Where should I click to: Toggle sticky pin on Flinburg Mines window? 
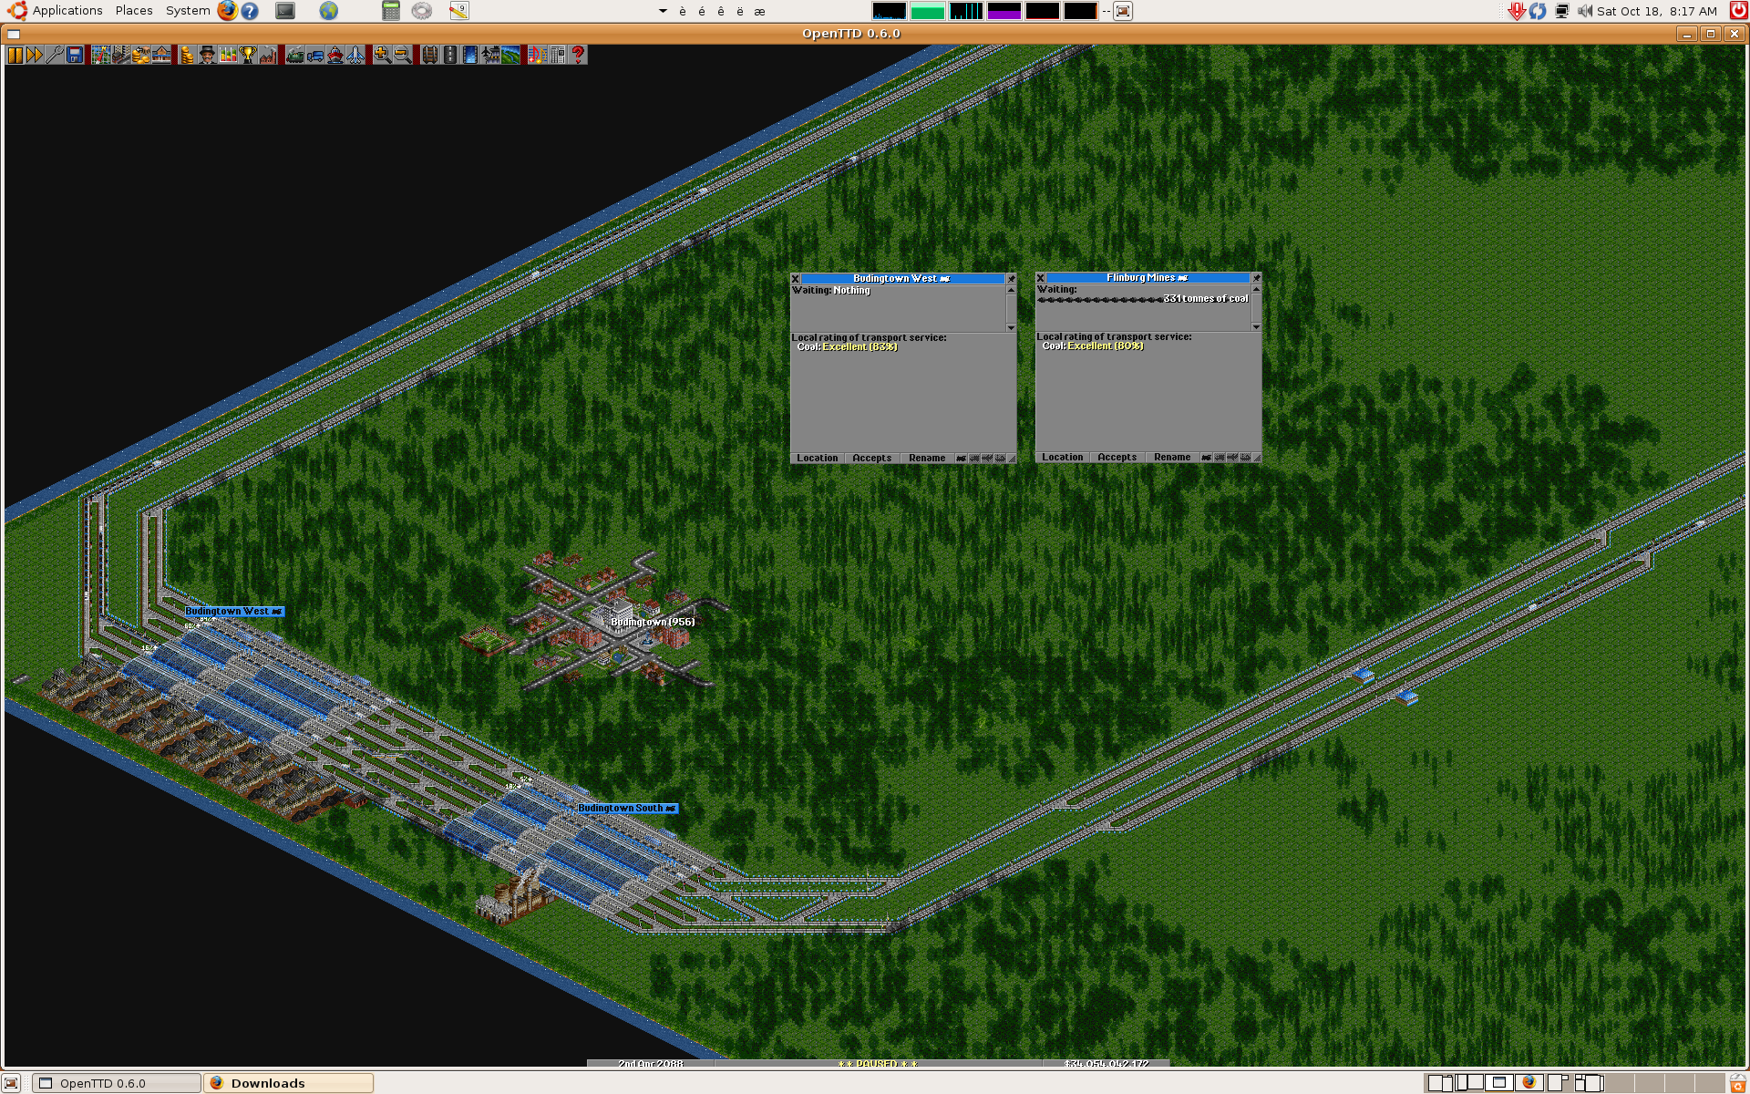point(1256,277)
